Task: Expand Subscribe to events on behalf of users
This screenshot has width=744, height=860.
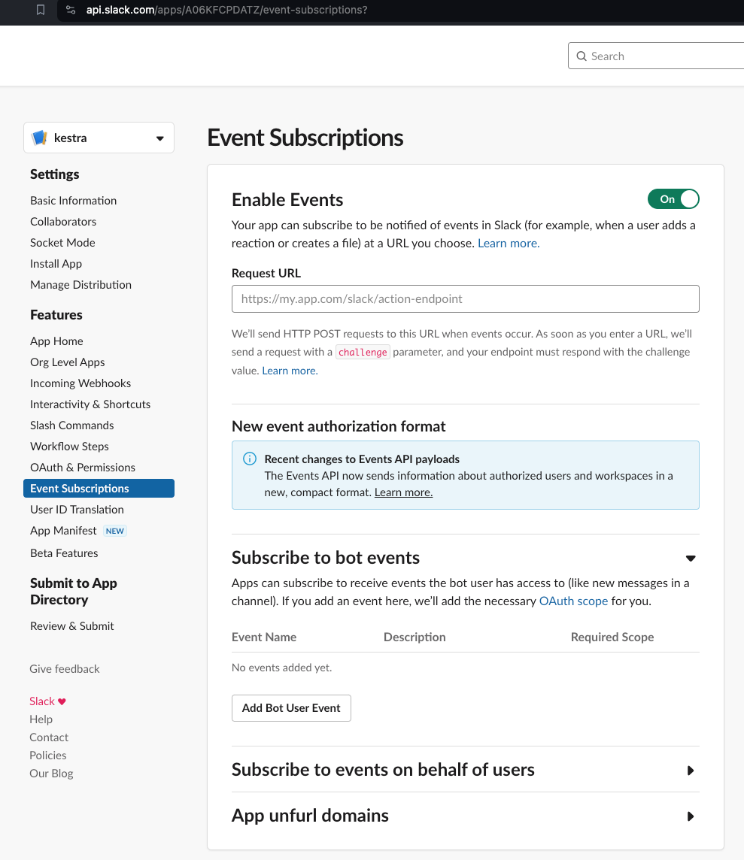Action: (x=691, y=771)
